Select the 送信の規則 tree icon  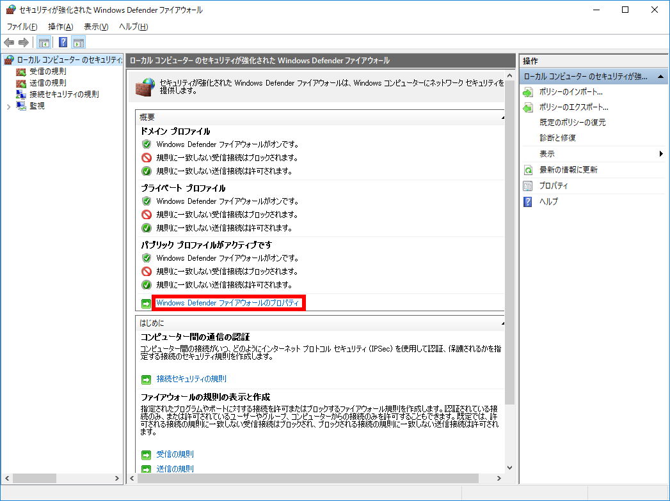click(x=21, y=83)
